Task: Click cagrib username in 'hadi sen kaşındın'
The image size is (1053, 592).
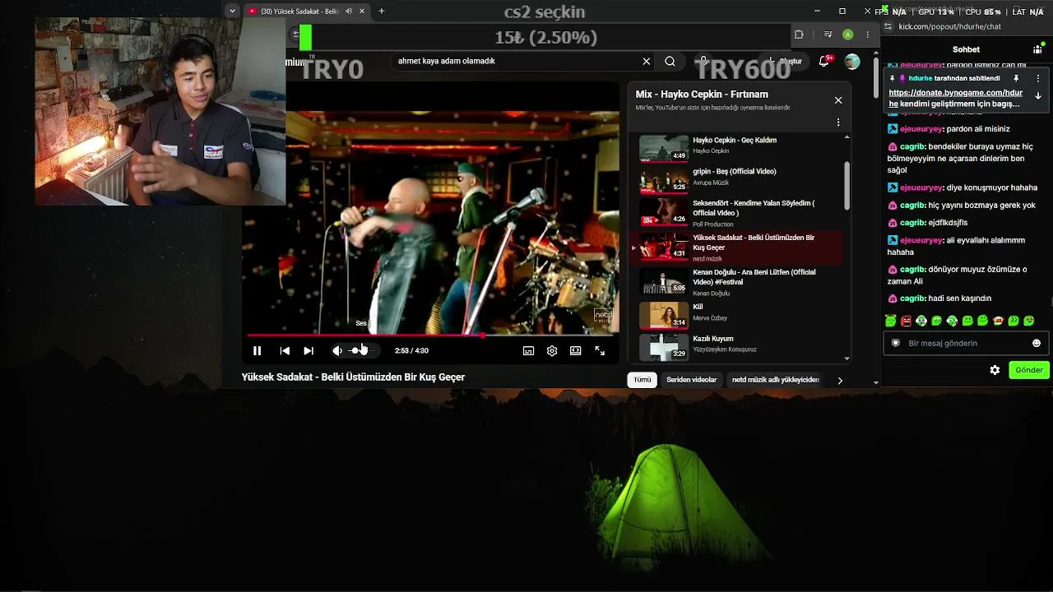Action: 912,298
